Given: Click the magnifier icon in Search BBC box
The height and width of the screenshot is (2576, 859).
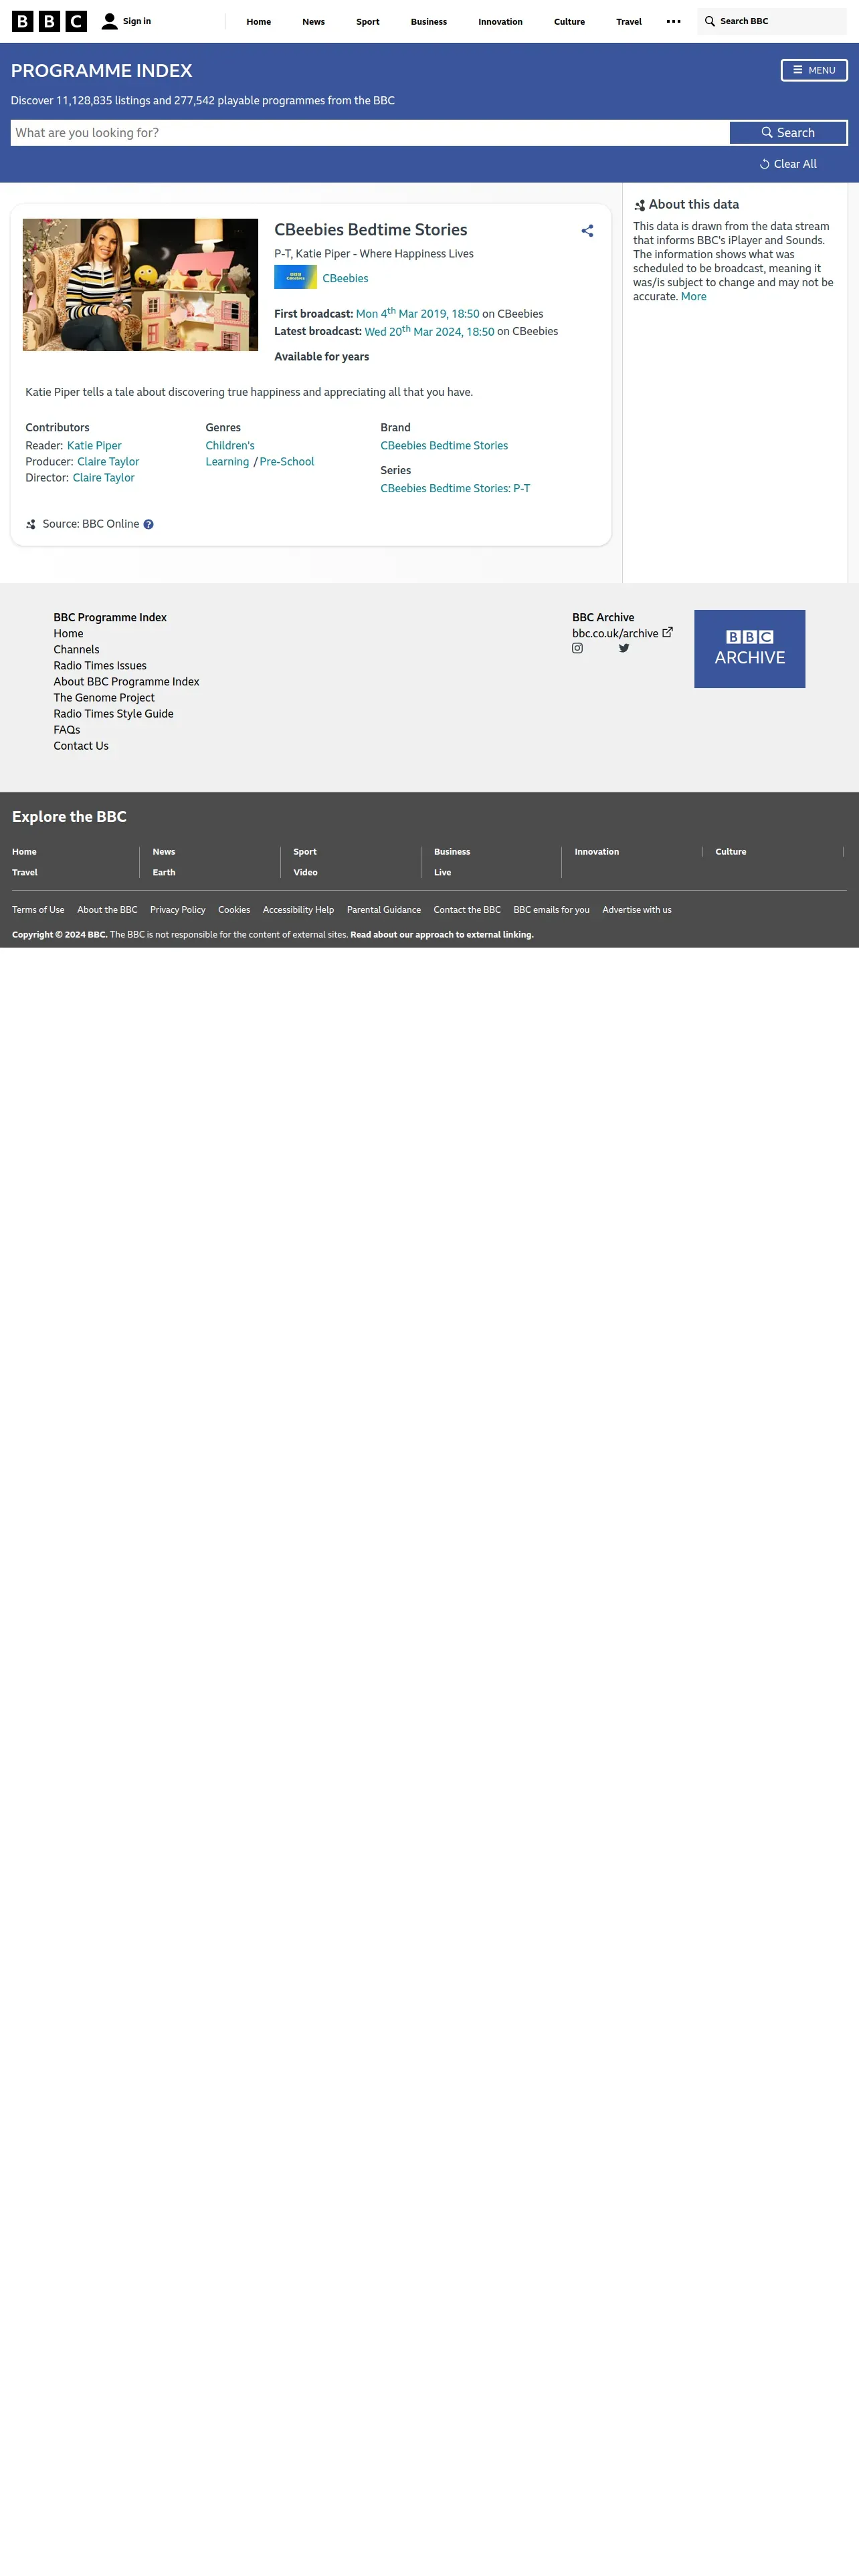Looking at the screenshot, I should pyautogui.click(x=710, y=21).
